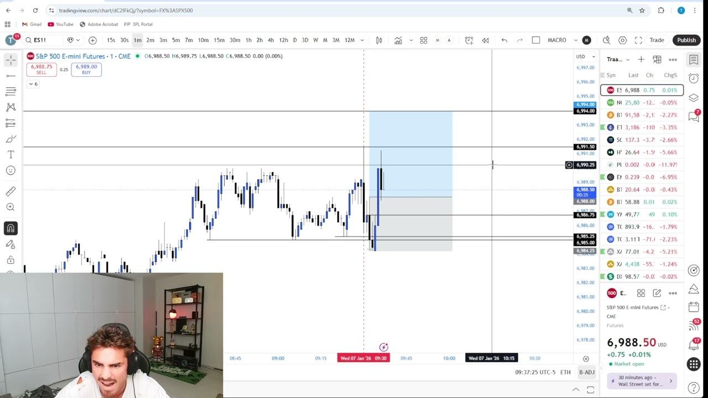Switch to the 1h timeframe

click(248, 40)
